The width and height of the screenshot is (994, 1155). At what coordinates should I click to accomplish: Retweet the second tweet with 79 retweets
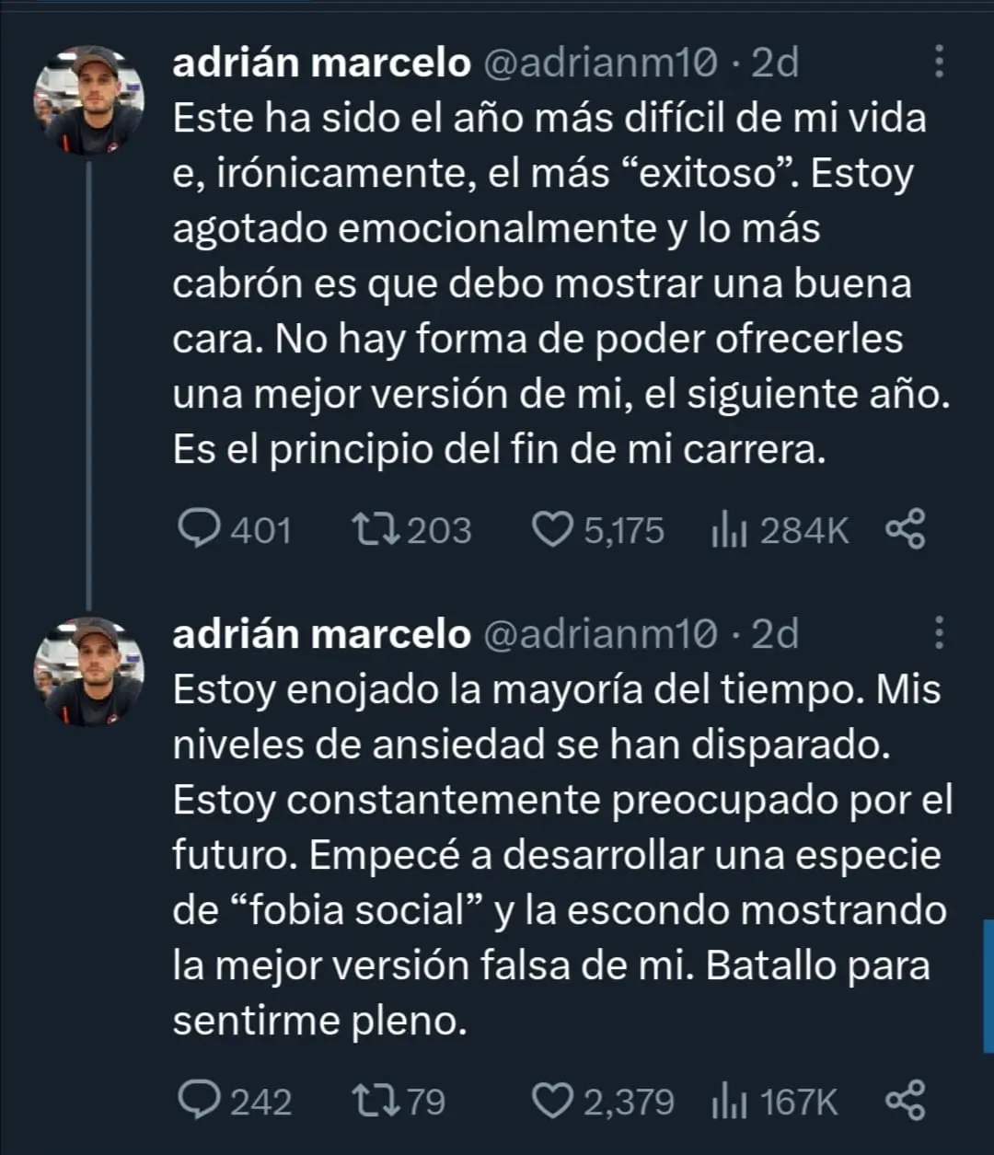tap(375, 1102)
